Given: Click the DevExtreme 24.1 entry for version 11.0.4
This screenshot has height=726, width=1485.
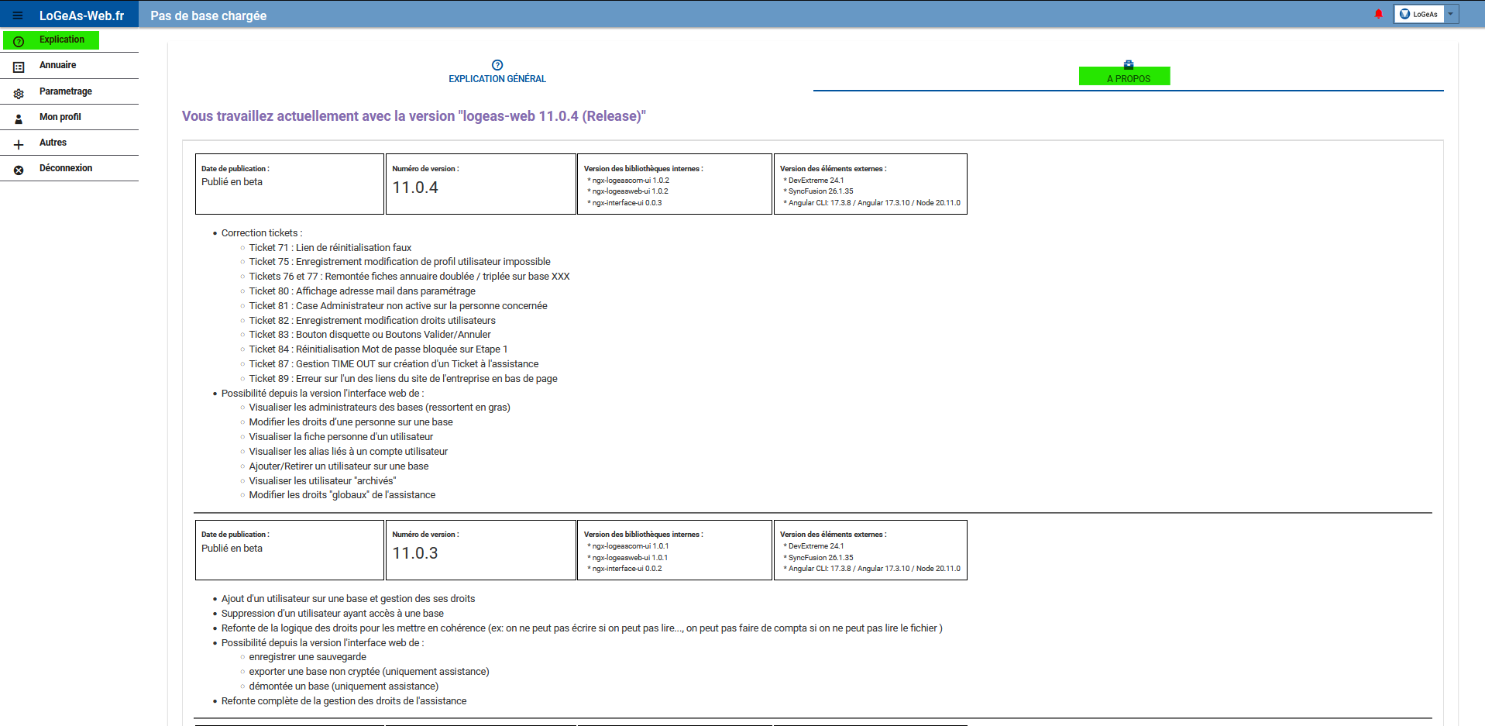Looking at the screenshot, I should coord(816,181).
